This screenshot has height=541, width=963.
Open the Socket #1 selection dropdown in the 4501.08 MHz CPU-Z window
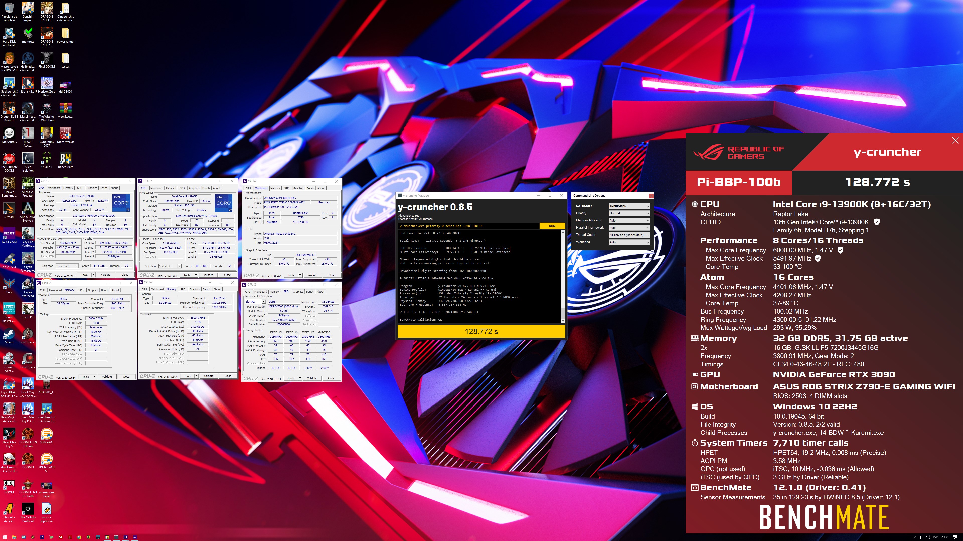tap(67, 266)
